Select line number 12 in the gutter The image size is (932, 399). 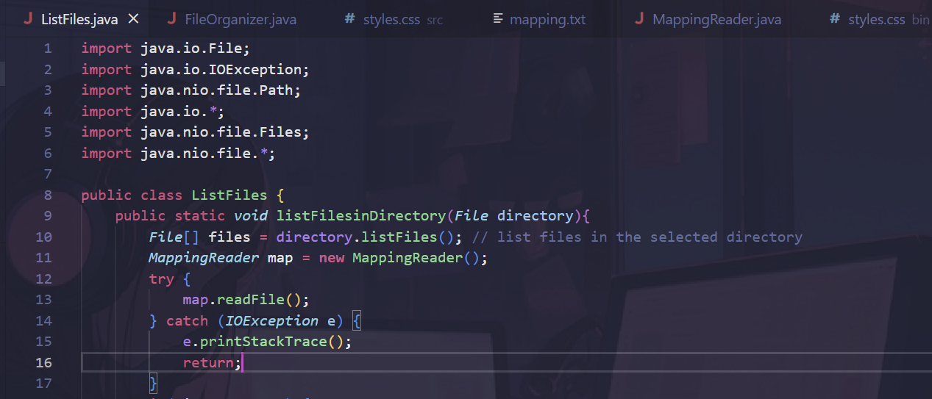(44, 279)
